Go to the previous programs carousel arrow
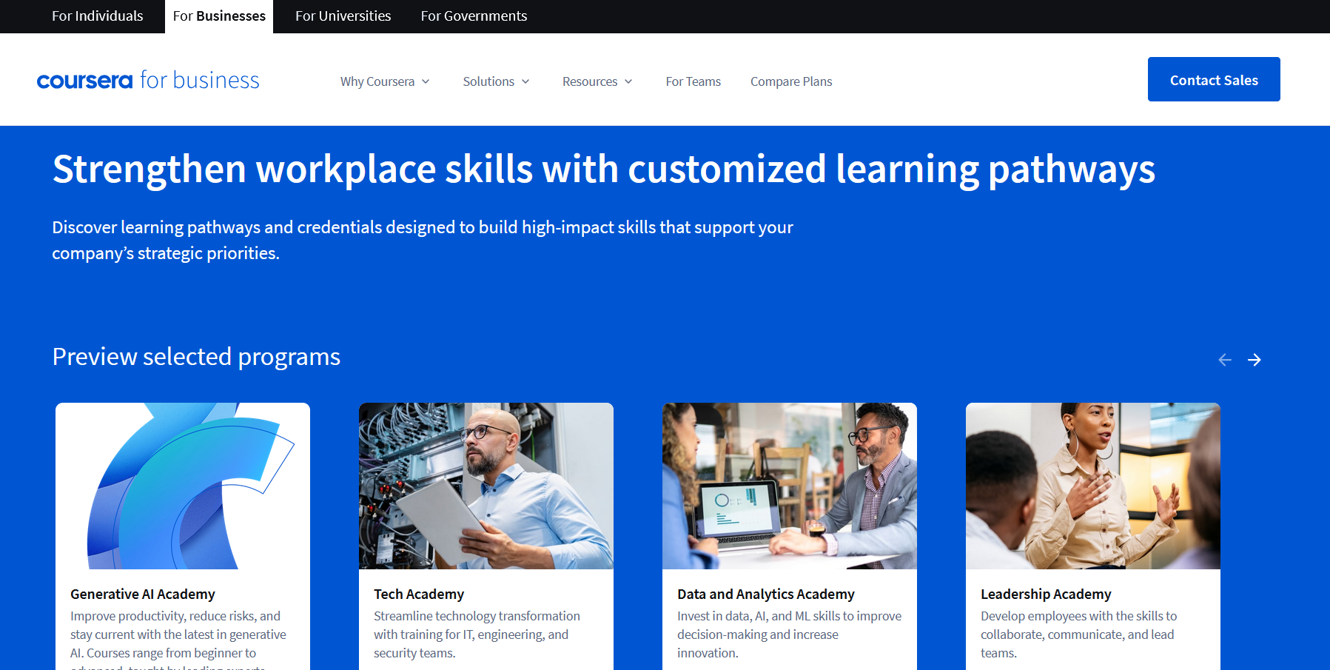The image size is (1330, 670). (1225, 360)
